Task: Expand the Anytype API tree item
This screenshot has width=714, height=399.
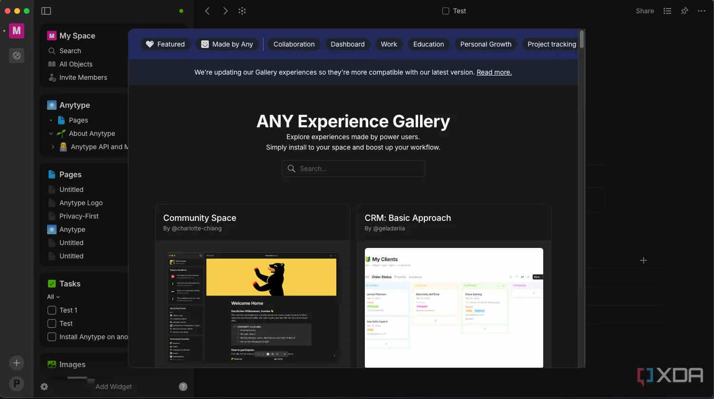Action: click(x=53, y=147)
